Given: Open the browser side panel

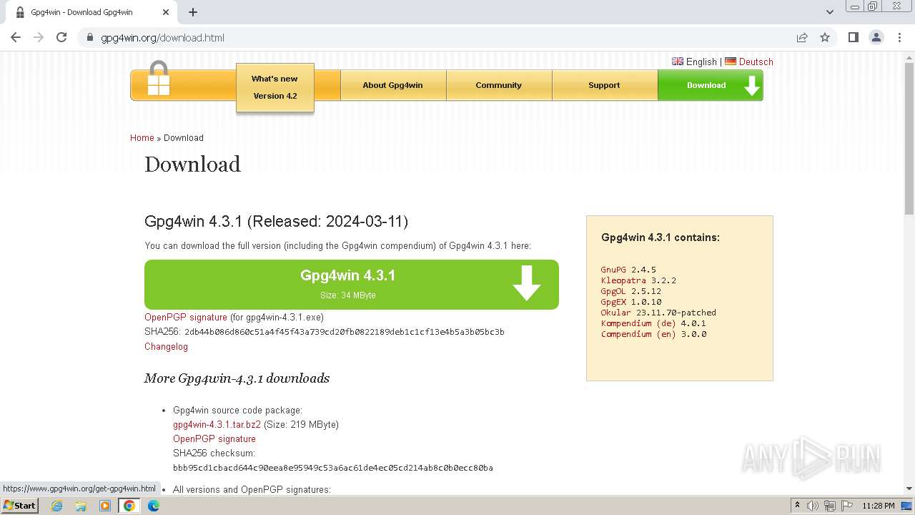Looking at the screenshot, I should tap(853, 37).
